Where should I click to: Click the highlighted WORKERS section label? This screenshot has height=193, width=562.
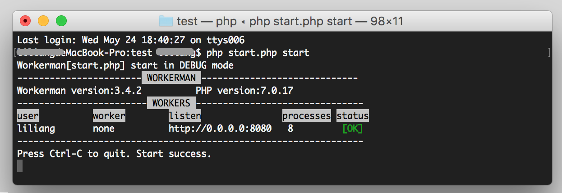[x=171, y=103]
